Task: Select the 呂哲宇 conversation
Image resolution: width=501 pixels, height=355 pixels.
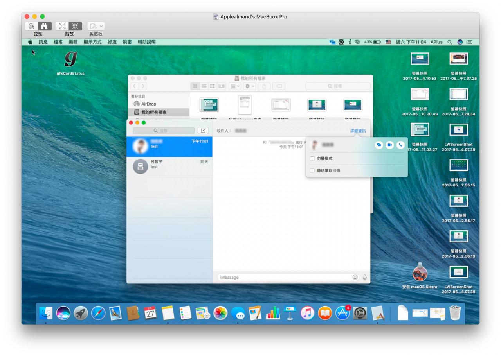Action: coord(169,167)
